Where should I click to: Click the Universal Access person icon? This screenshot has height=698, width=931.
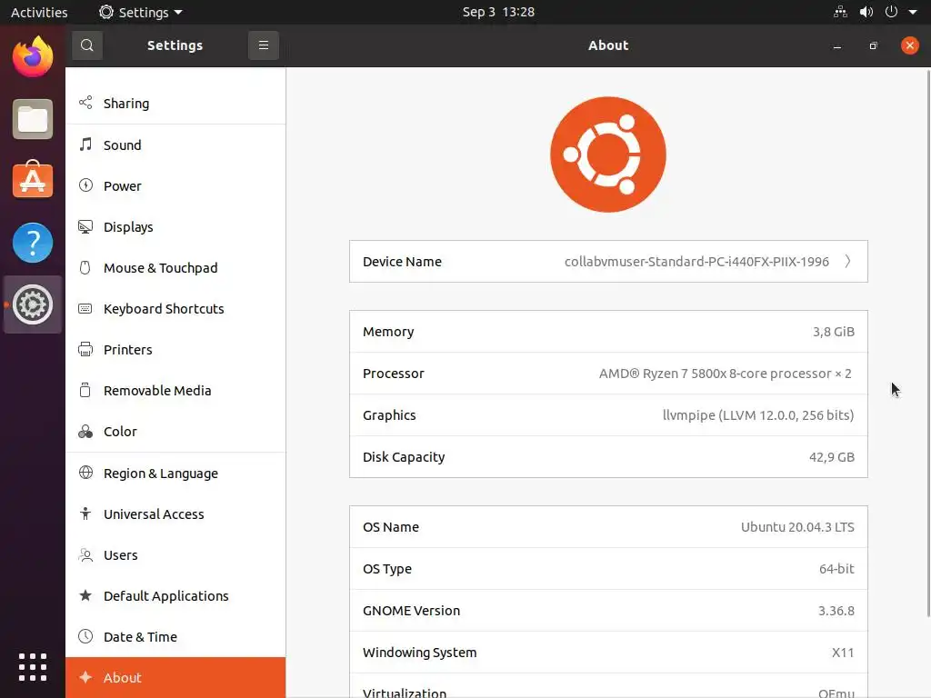[x=85, y=514]
